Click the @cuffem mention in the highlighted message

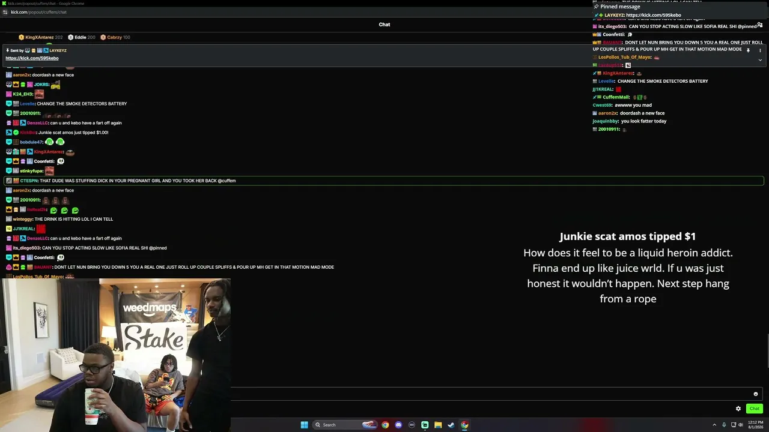coord(226,181)
